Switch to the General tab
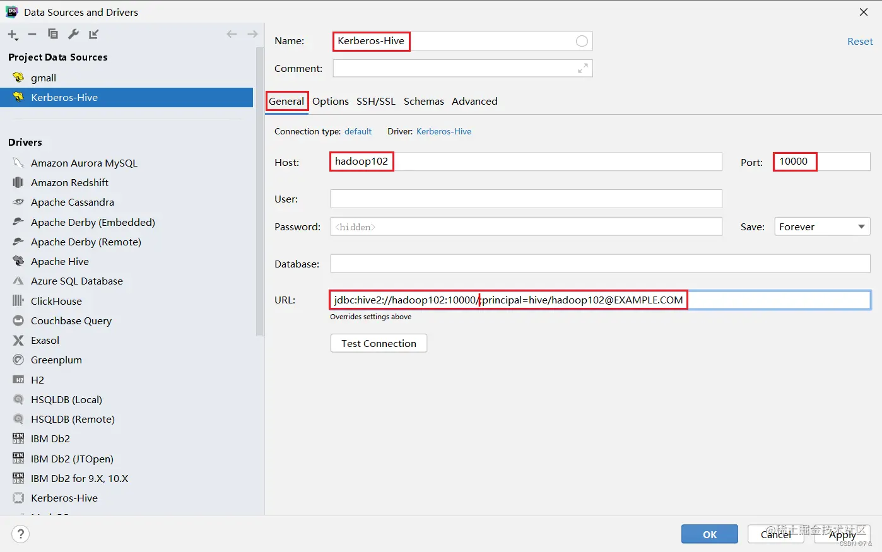The height and width of the screenshot is (552, 882). (x=286, y=101)
